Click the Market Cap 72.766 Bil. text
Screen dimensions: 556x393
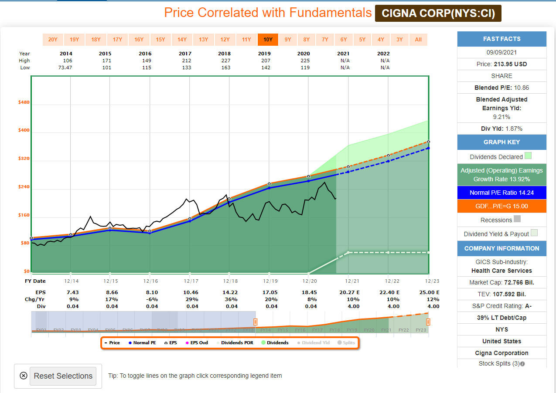501,282
